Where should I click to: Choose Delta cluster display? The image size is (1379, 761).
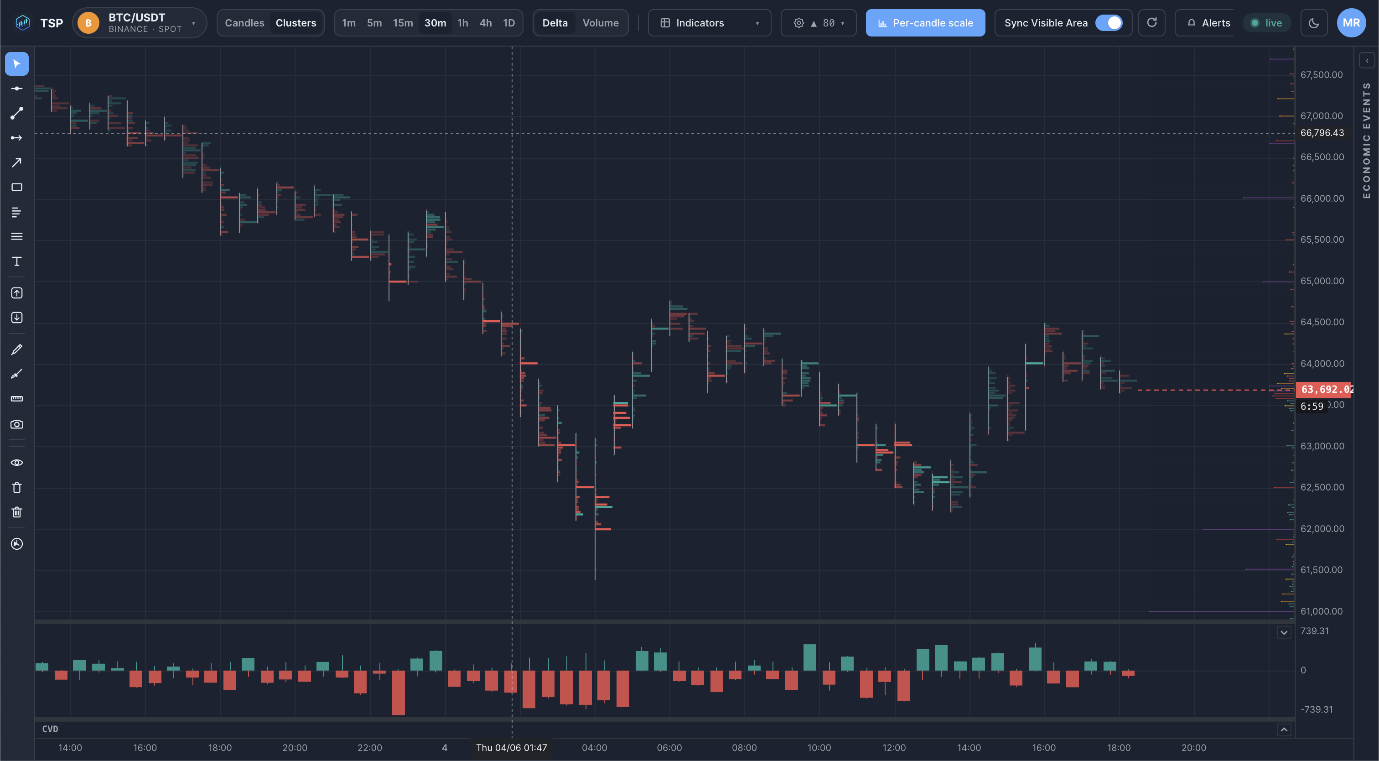pyautogui.click(x=555, y=22)
